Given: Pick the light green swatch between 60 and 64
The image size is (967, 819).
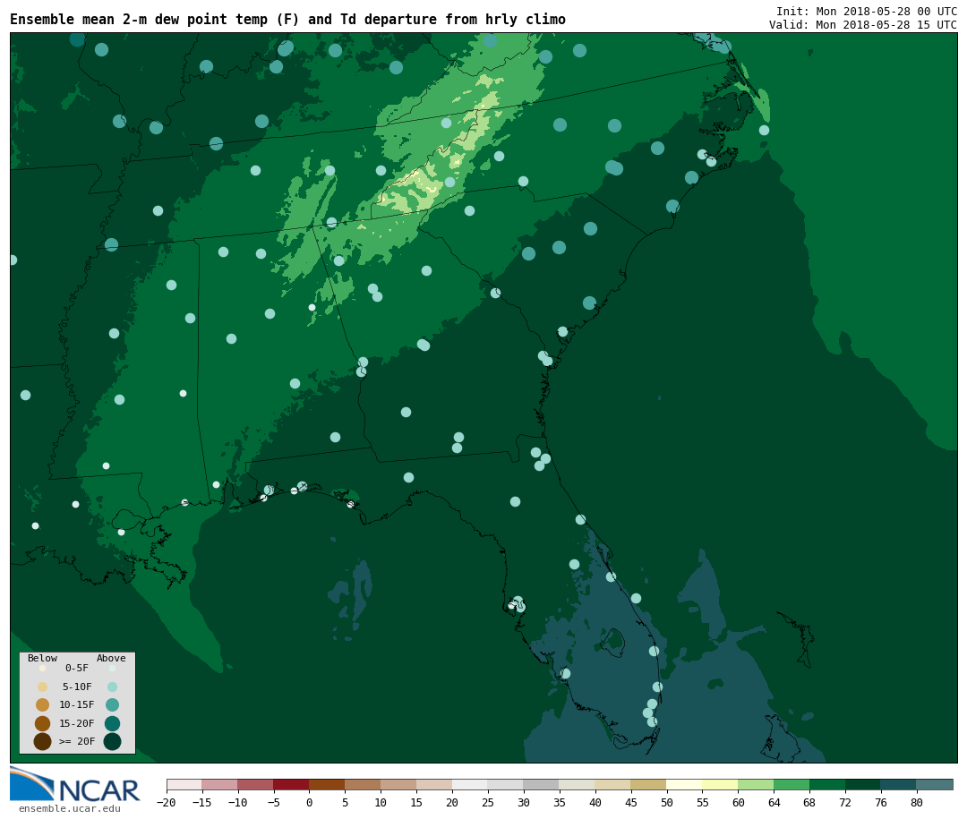Looking at the screenshot, I should [x=756, y=784].
